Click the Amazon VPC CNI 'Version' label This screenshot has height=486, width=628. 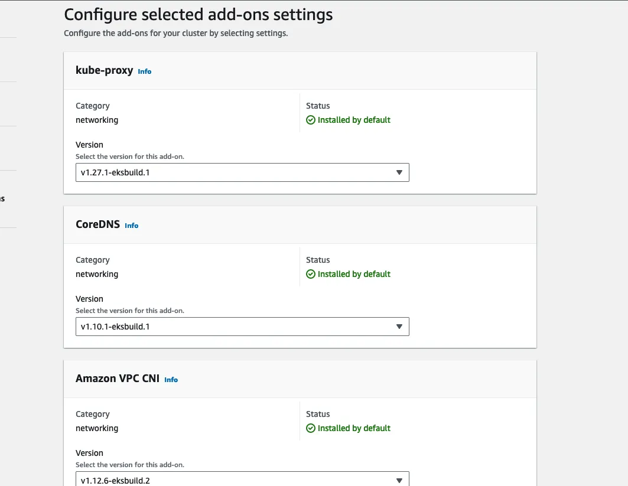89,453
